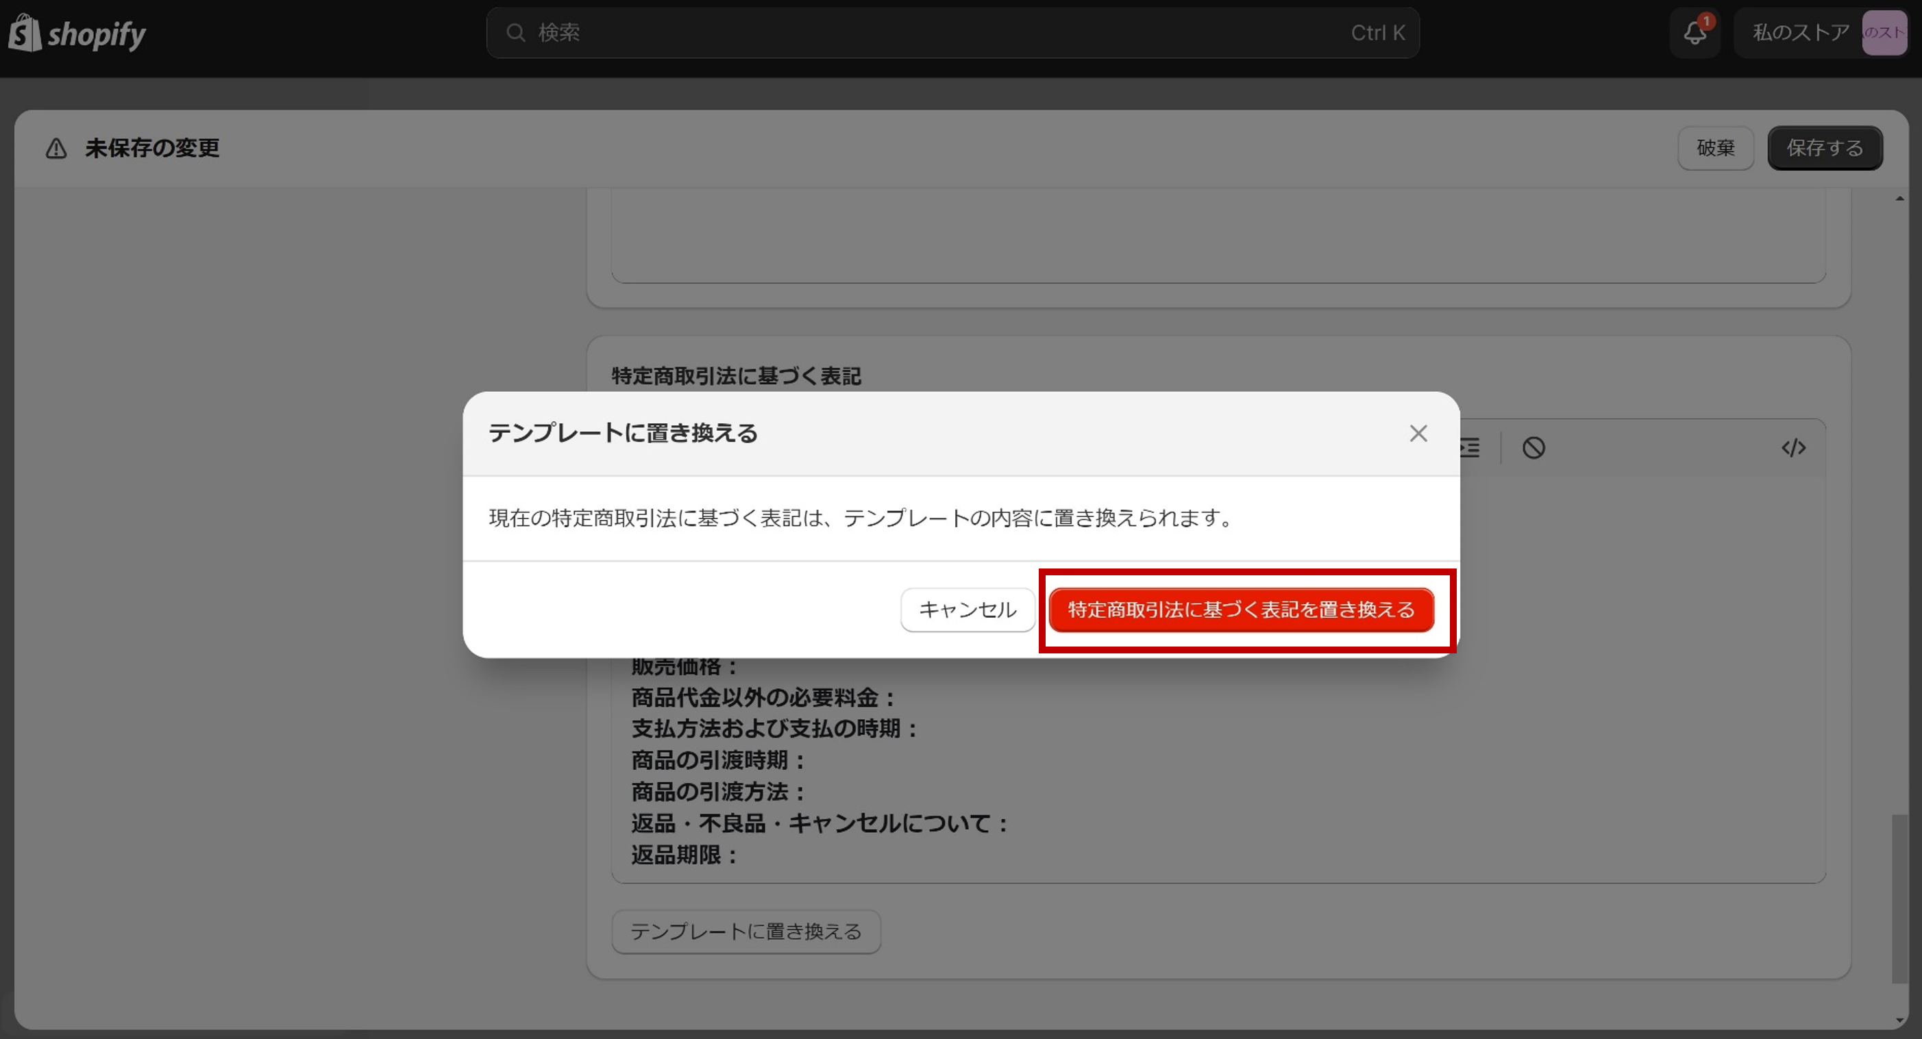
Task: Click 商品代金以外の必要料金： text
Action: [x=763, y=697]
